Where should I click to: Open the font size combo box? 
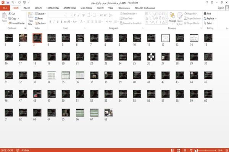click(x=69, y=15)
